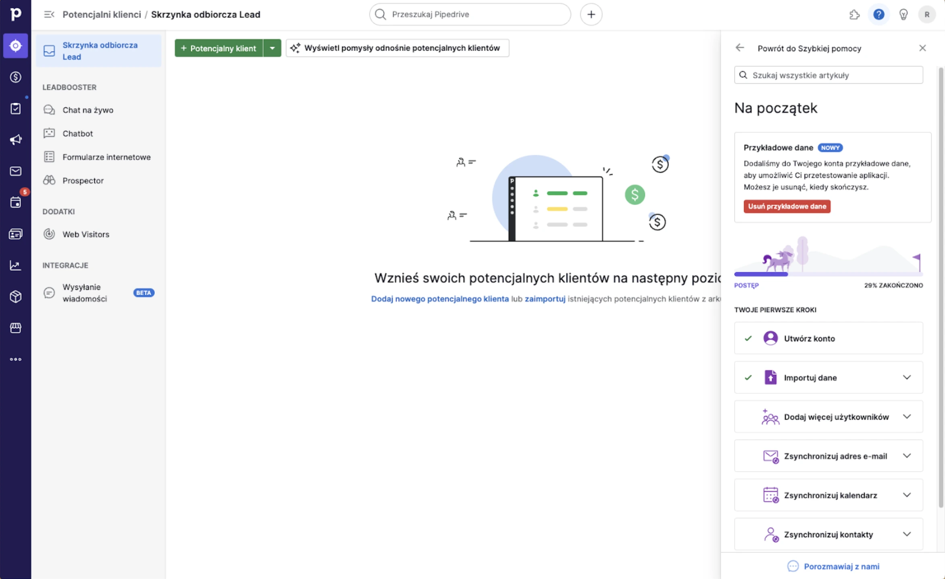Image resolution: width=945 pixels, height=579 pixels.
Task: Click the 29% ZAKOŃCZONO label
Action: click(893, 285)
